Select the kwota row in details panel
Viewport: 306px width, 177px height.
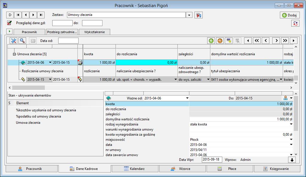click(199, 104)
